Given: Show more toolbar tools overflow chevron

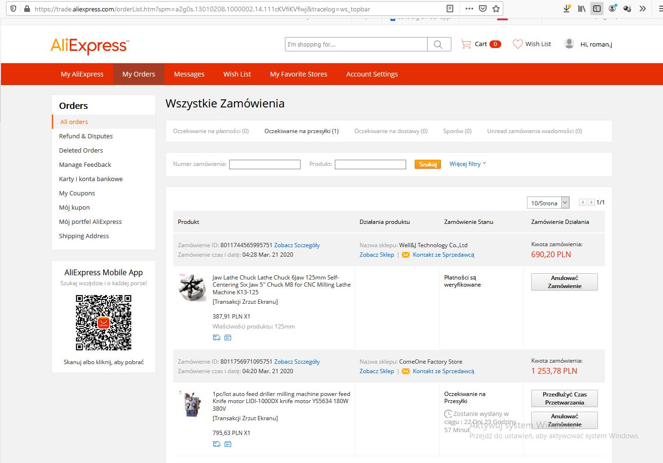Looking at the screenshot, I should coord(643,9).
